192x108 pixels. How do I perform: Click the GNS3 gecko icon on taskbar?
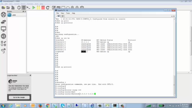point(92,106)
